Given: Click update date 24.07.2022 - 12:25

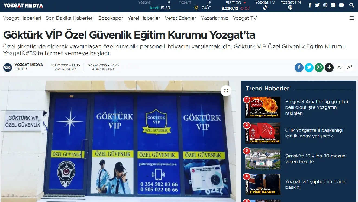Looking at the screenshot, I should (x=104, y=65).
